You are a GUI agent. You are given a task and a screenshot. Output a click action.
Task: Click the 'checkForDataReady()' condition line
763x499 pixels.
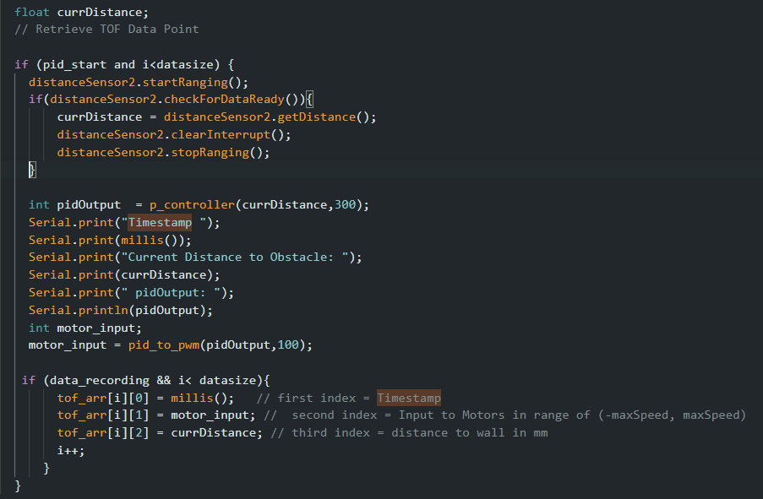pyautogui.click(x=171, y=100)
